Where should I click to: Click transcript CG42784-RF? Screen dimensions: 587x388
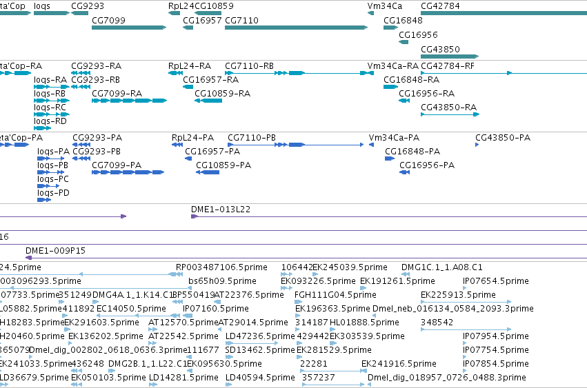[504, 73]
